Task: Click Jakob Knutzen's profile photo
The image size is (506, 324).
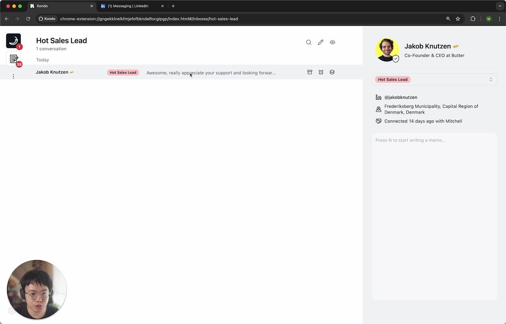Action: click(387, 50)
